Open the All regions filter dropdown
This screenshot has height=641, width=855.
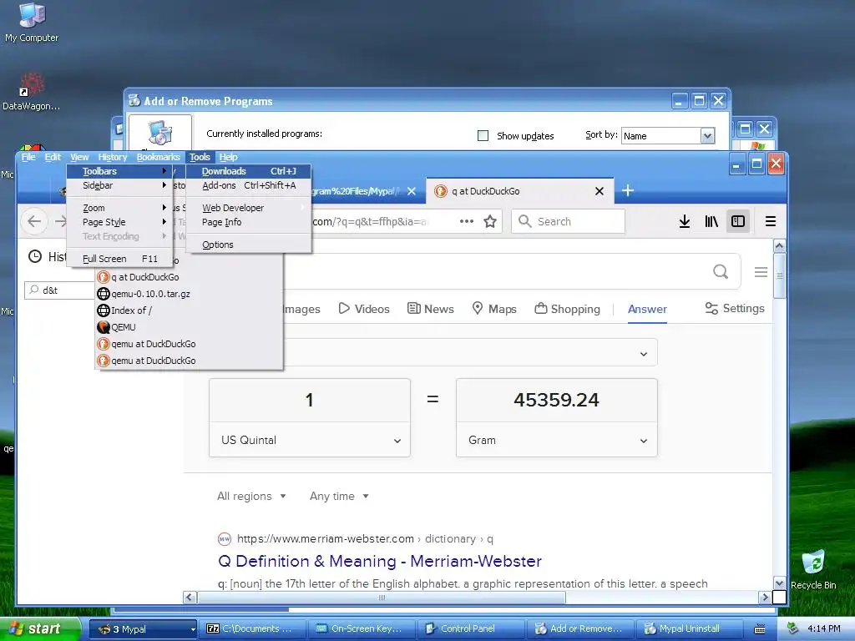click(x=251, y=496)
